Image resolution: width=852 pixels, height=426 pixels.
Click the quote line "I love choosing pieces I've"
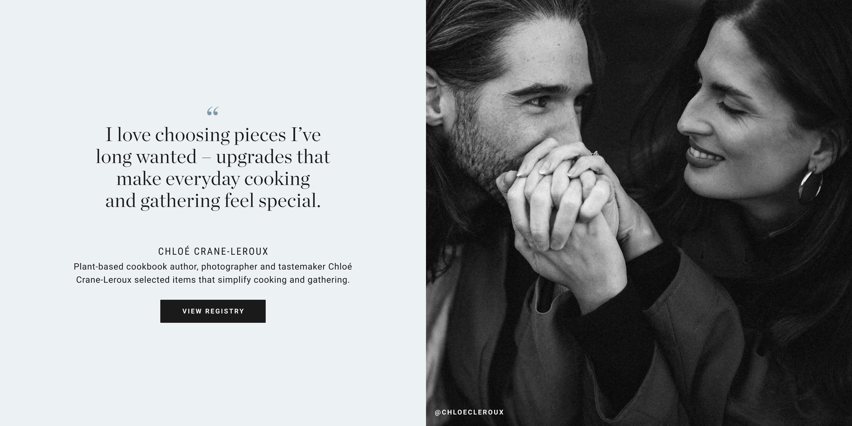tap(213, 134)
